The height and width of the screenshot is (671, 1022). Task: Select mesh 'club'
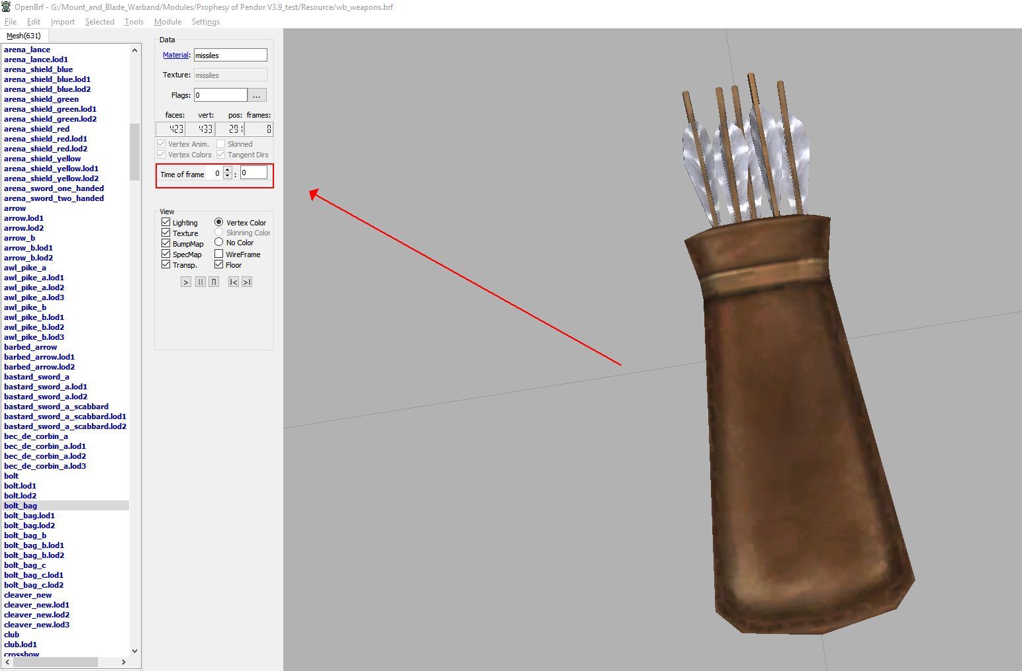[x=11, y=635]
